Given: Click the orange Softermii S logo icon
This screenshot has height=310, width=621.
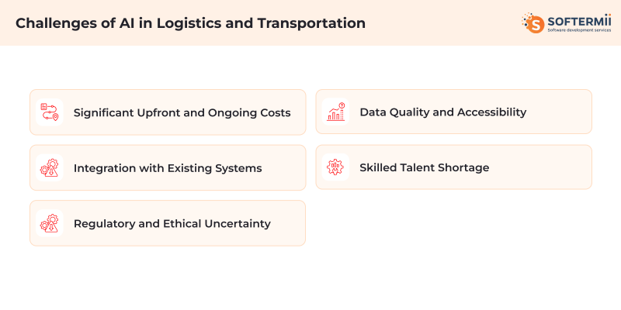Looking at the screenshot, I should pos(533,22).
